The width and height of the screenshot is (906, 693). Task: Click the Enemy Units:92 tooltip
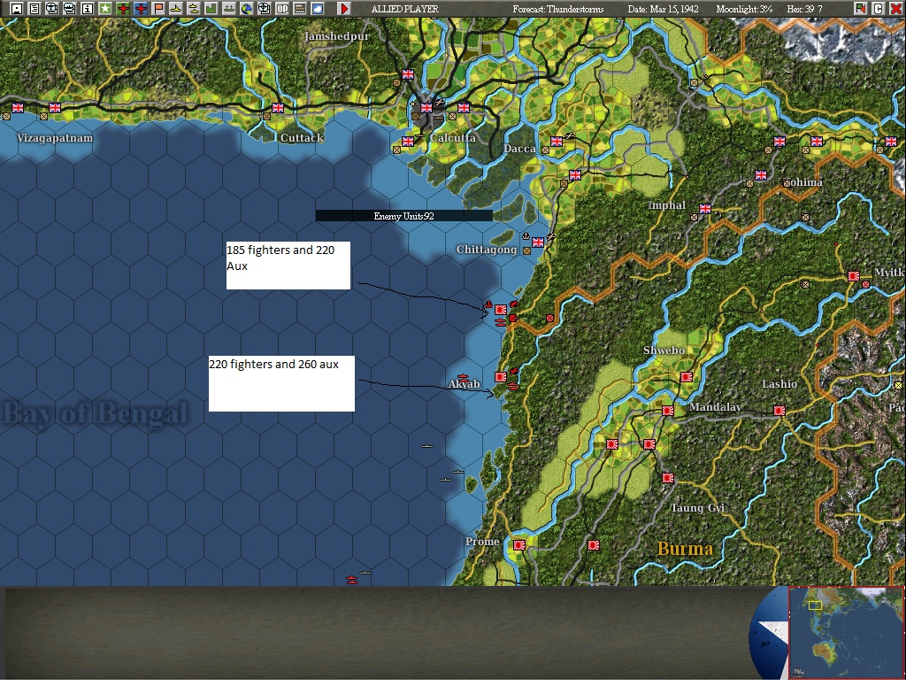[x=403, y=216]
